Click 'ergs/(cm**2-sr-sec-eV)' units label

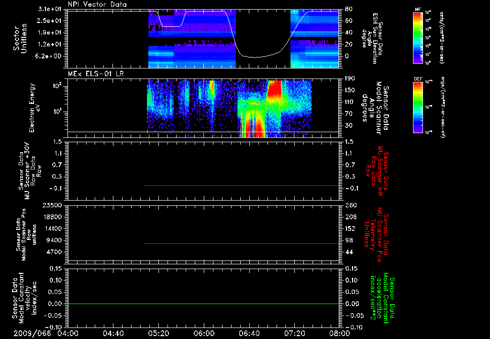[x=443, y=107]
